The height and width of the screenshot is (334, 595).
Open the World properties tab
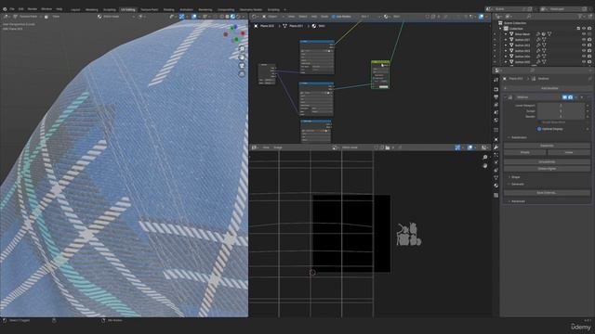click(x=496, y=120)
